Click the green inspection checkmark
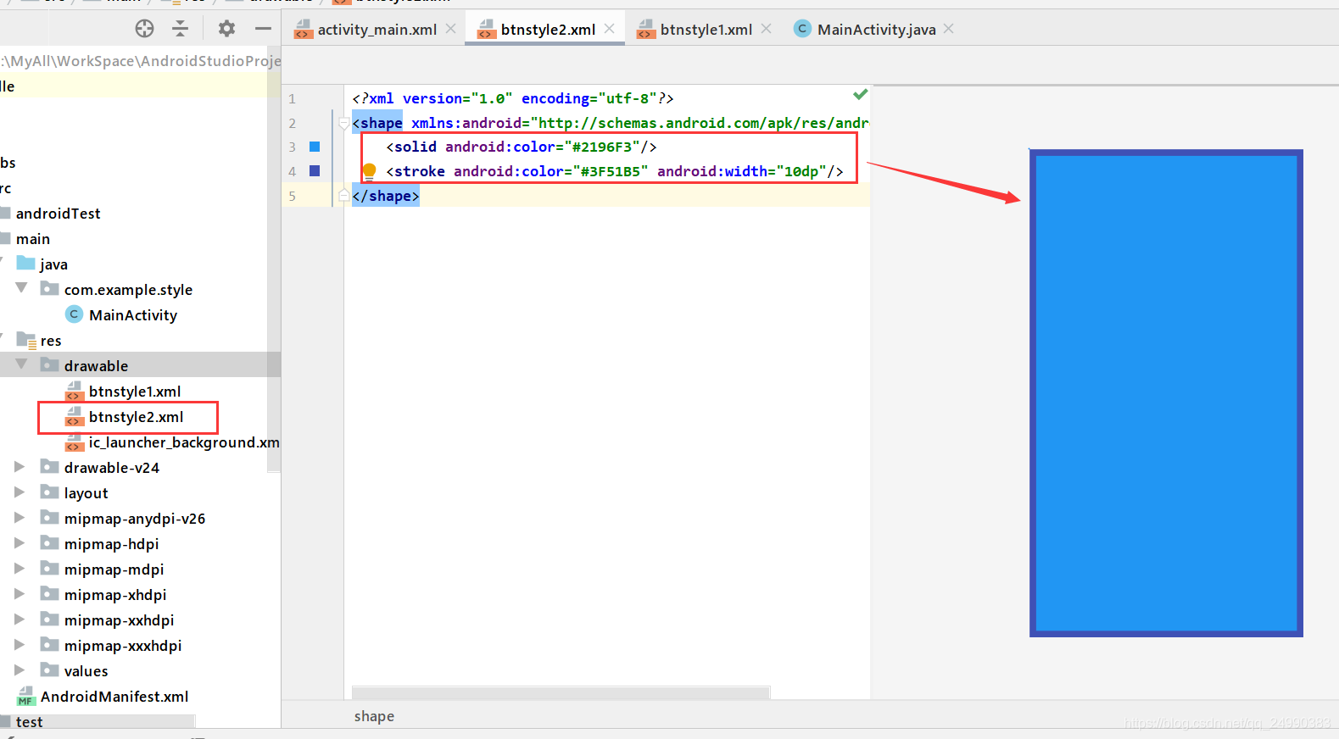Image resolution: width=1339 pixels, height=739 pixels. point(860,94)
